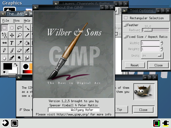Select the Flip tool
The height and width of the screenshot is (128, 171).
tap(5, 43)
